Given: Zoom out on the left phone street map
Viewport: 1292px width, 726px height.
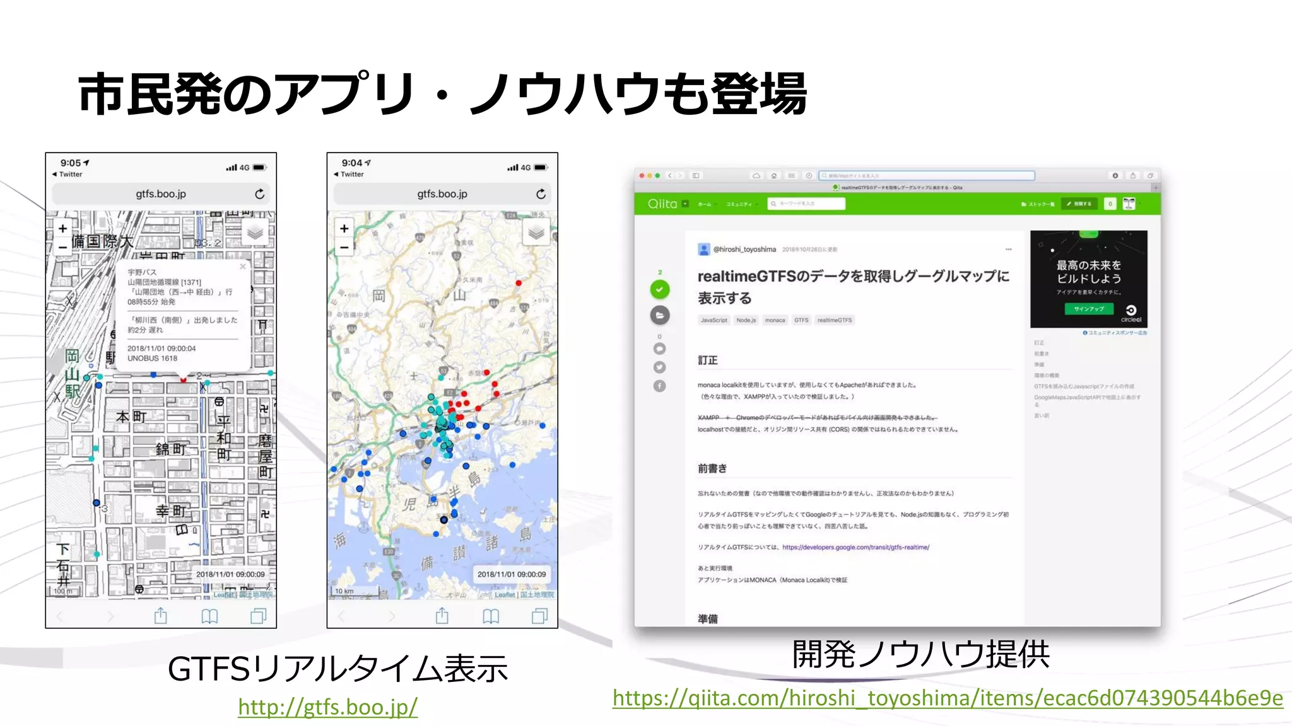Looking at the screenshot, I should click(62, 247).
